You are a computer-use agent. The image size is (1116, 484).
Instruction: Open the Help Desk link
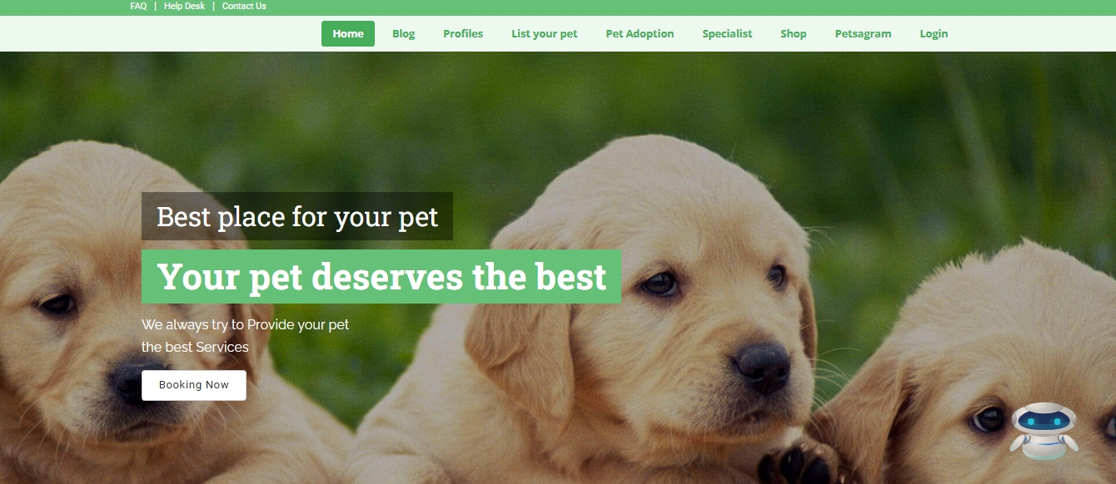(x=184, y=6)
